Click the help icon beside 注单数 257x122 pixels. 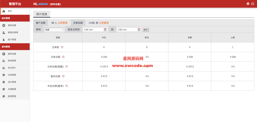coord(62,47)
